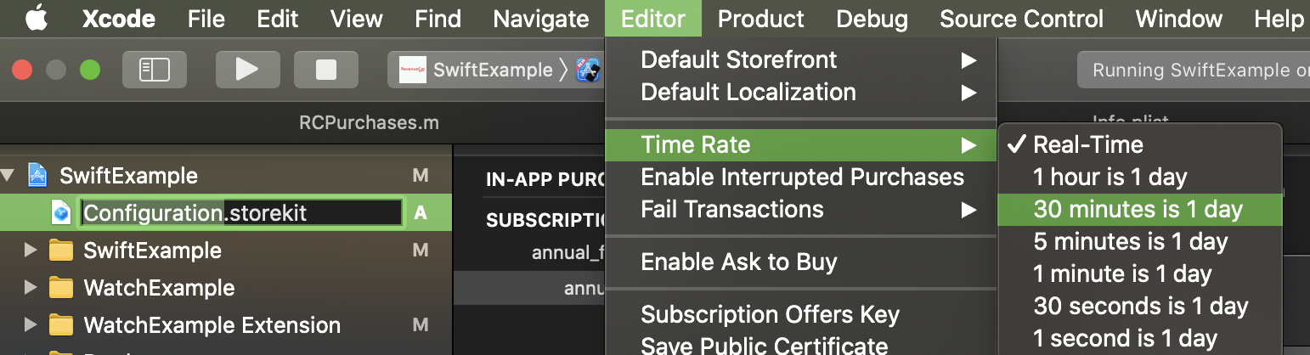Expand the WatchExample Extension folder
This screenshot has height=355, width=1310.
click(31, 325)
